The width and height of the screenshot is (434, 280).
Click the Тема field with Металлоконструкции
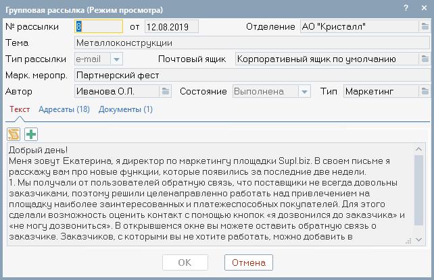[x=252, y=43]
